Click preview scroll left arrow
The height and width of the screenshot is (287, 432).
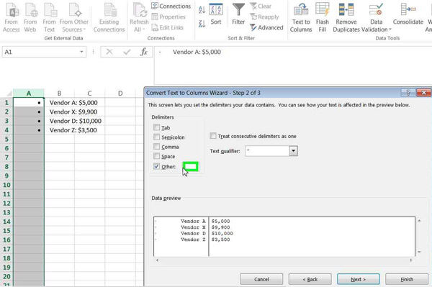click(157, 260)
